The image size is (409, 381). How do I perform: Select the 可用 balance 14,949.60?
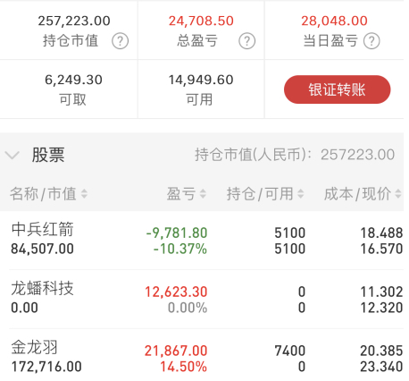pyautogui.click(x=201, y=80)
